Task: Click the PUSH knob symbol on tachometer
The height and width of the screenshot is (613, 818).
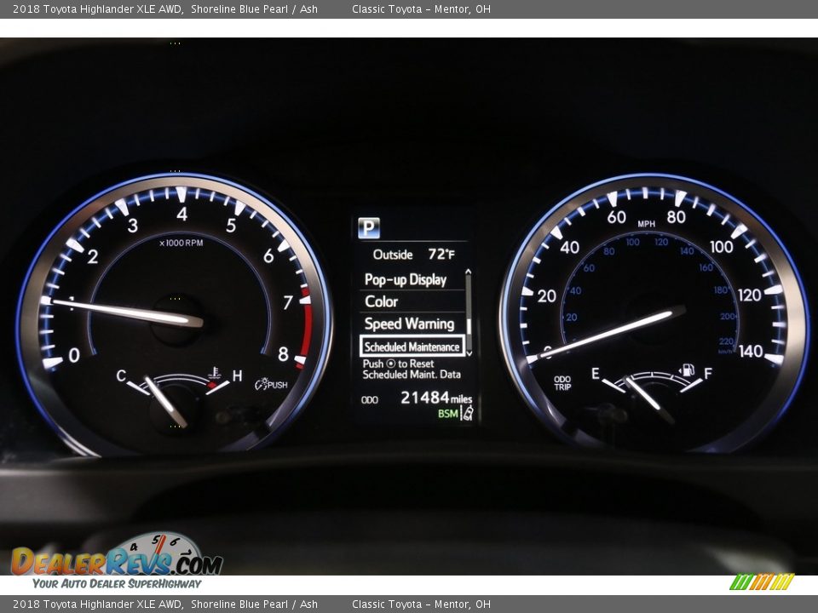Action: pos(271,384)
